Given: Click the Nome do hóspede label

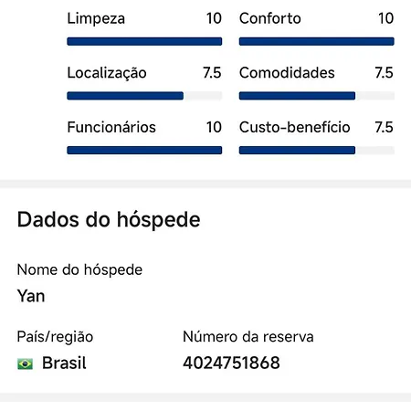Looking at the screenshot, I should 79,270.
